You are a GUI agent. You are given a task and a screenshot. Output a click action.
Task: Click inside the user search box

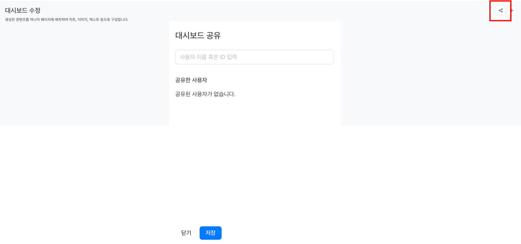pos(254,57)
